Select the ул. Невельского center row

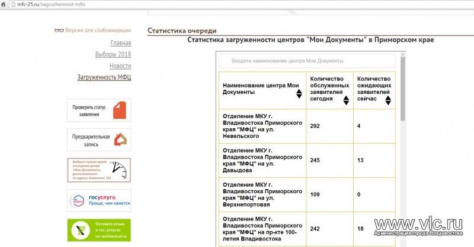(261, 126)
